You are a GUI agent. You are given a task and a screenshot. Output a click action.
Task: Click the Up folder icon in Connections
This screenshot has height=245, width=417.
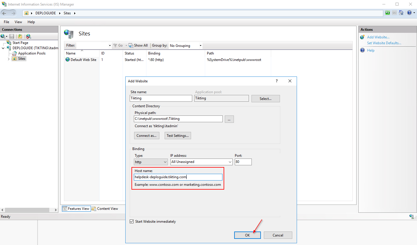point(20,36)
